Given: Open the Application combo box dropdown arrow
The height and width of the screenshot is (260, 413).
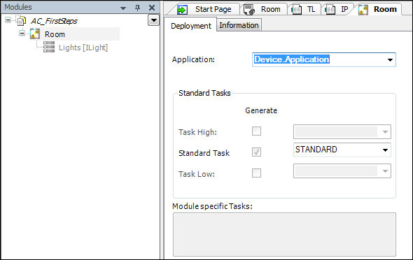Looking at the screenshot, I should [390, 60].
